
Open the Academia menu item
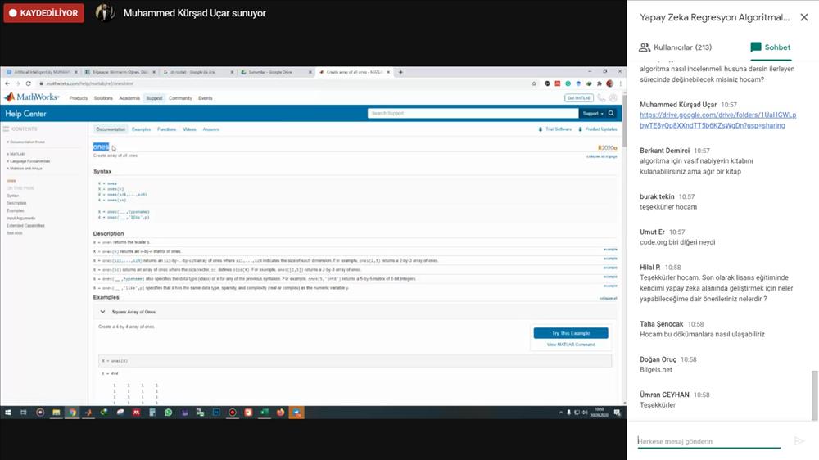click(129, 98)
